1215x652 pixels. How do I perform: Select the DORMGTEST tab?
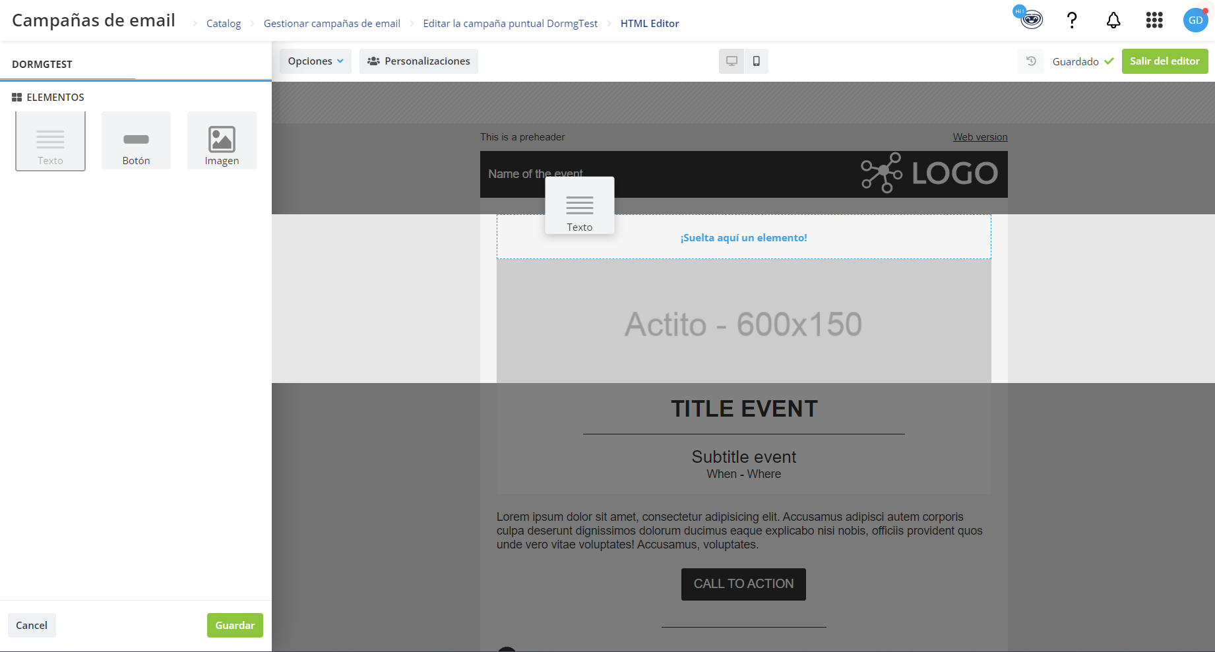click(42, 65)
